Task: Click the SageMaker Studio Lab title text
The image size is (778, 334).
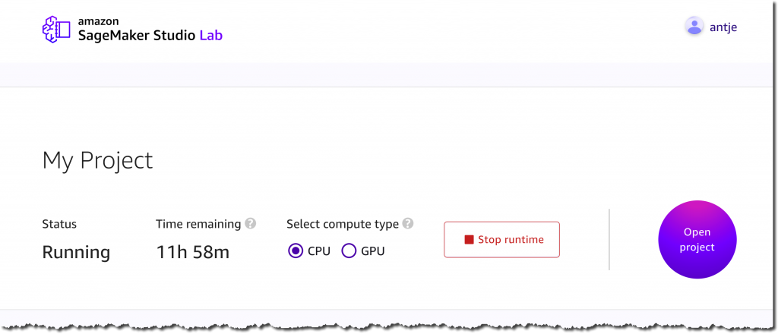Action: tap(150, 36)
